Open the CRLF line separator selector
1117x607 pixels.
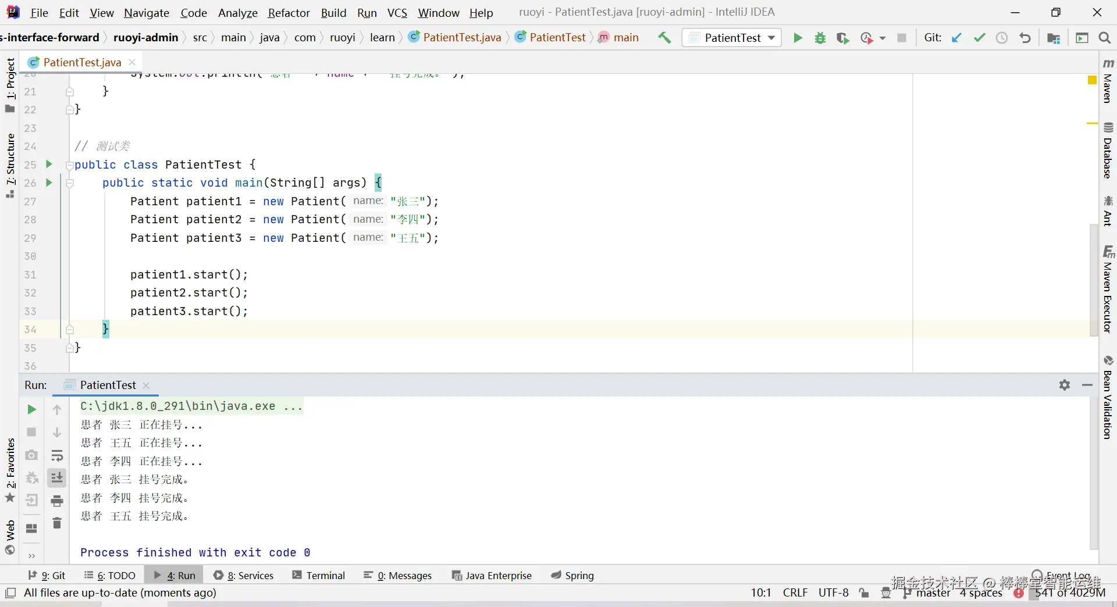(x=795, y=593)
